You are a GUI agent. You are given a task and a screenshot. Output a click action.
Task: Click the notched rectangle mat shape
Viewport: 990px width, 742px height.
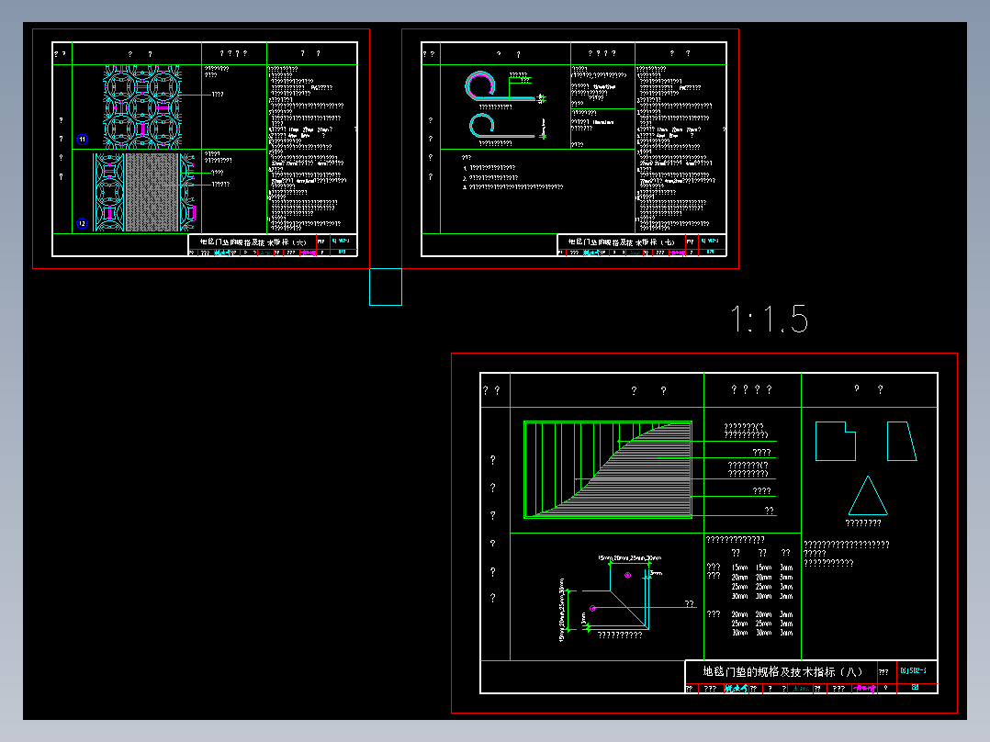(x=836, y=442)
